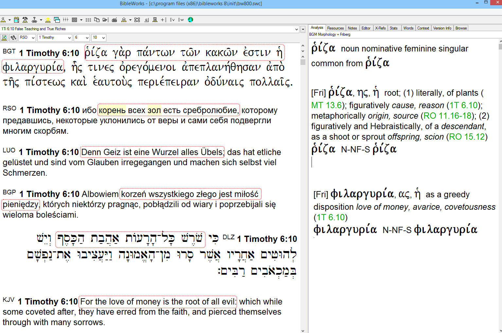The width and height of the screenshot is (502, 333).
Task: Expand the arrow next to the grid layout icon
Action: tap(81, 20)
